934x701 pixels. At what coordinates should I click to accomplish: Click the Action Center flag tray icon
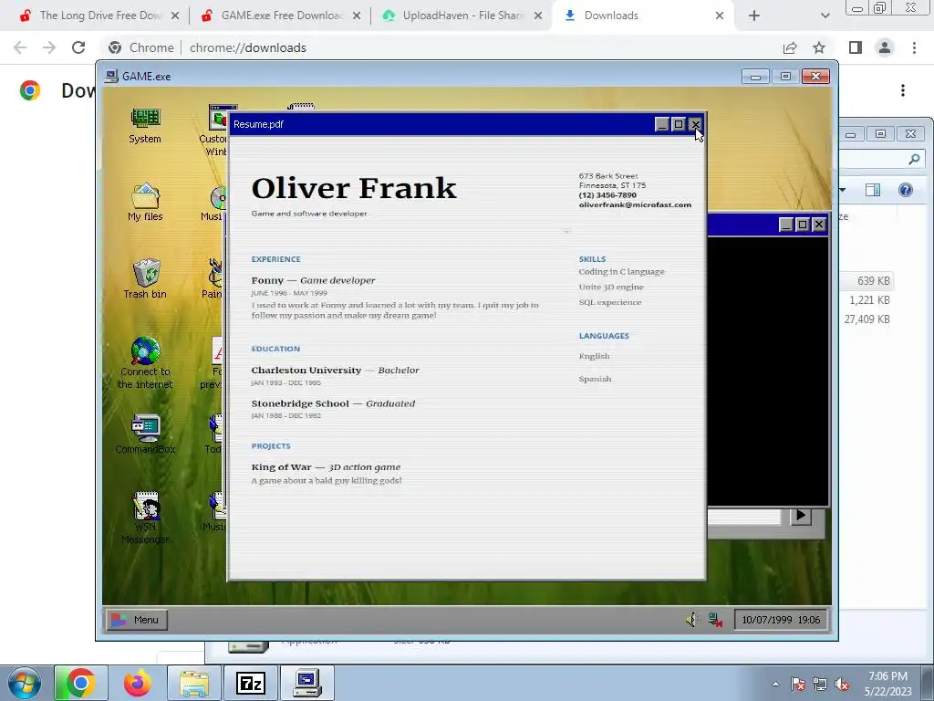(x=798, y=684)
